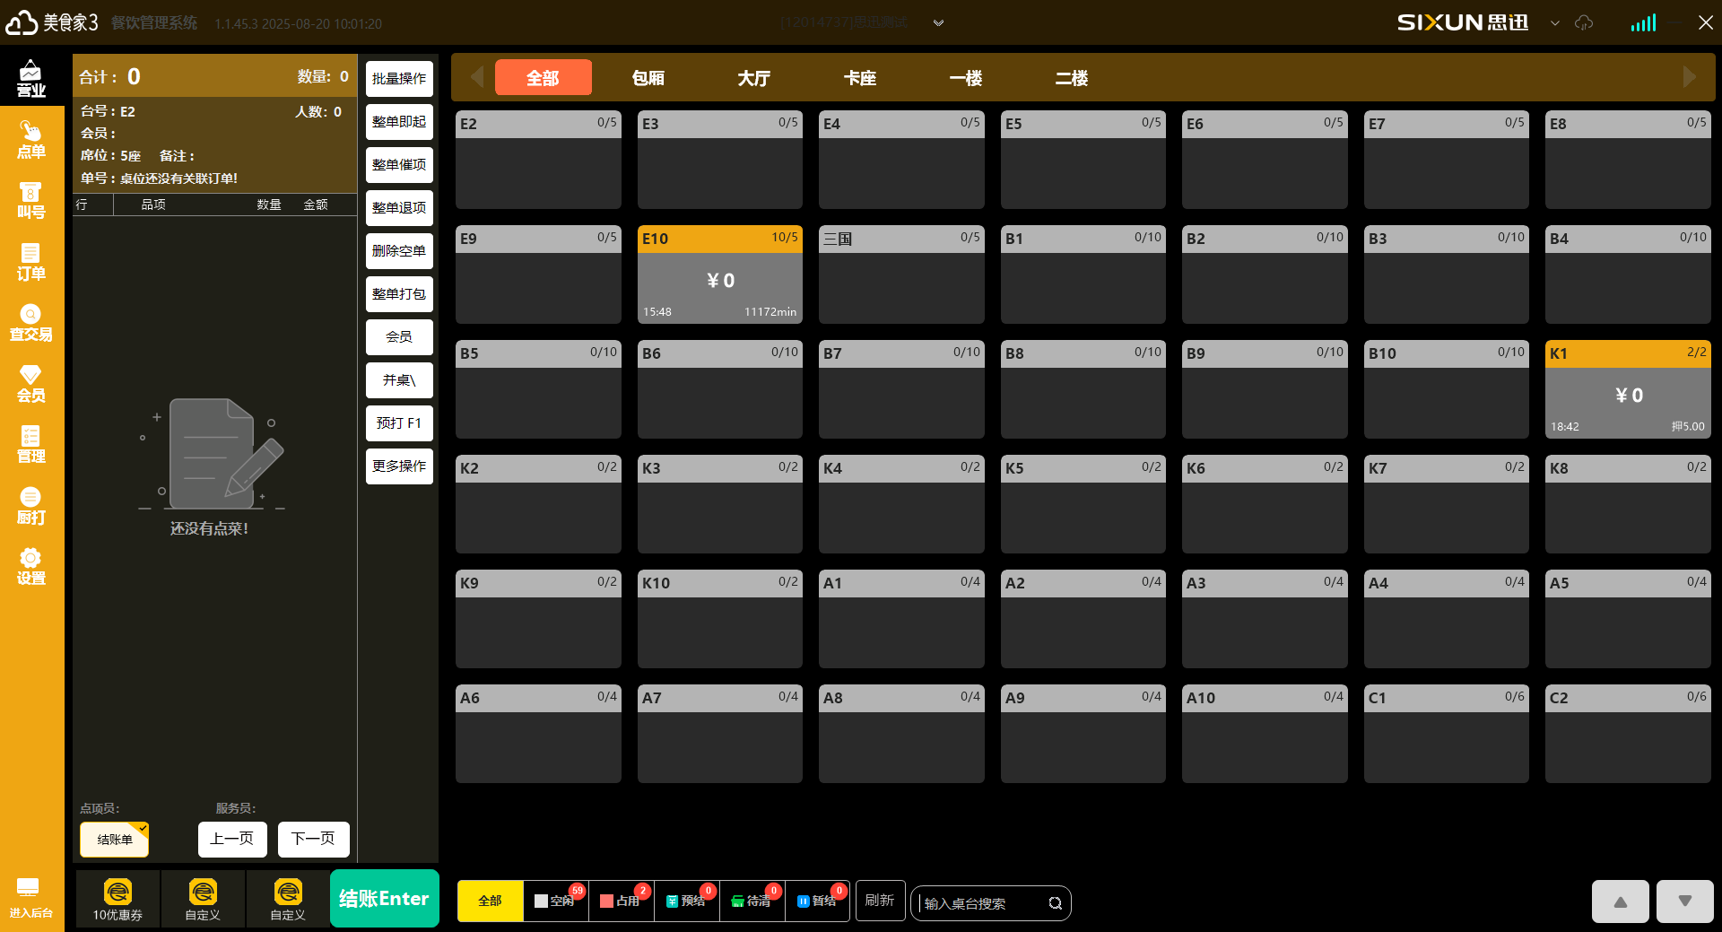Expand the store selector dropdown in title bar
Screen dimensions: 1722x932
tap(938, 23)
